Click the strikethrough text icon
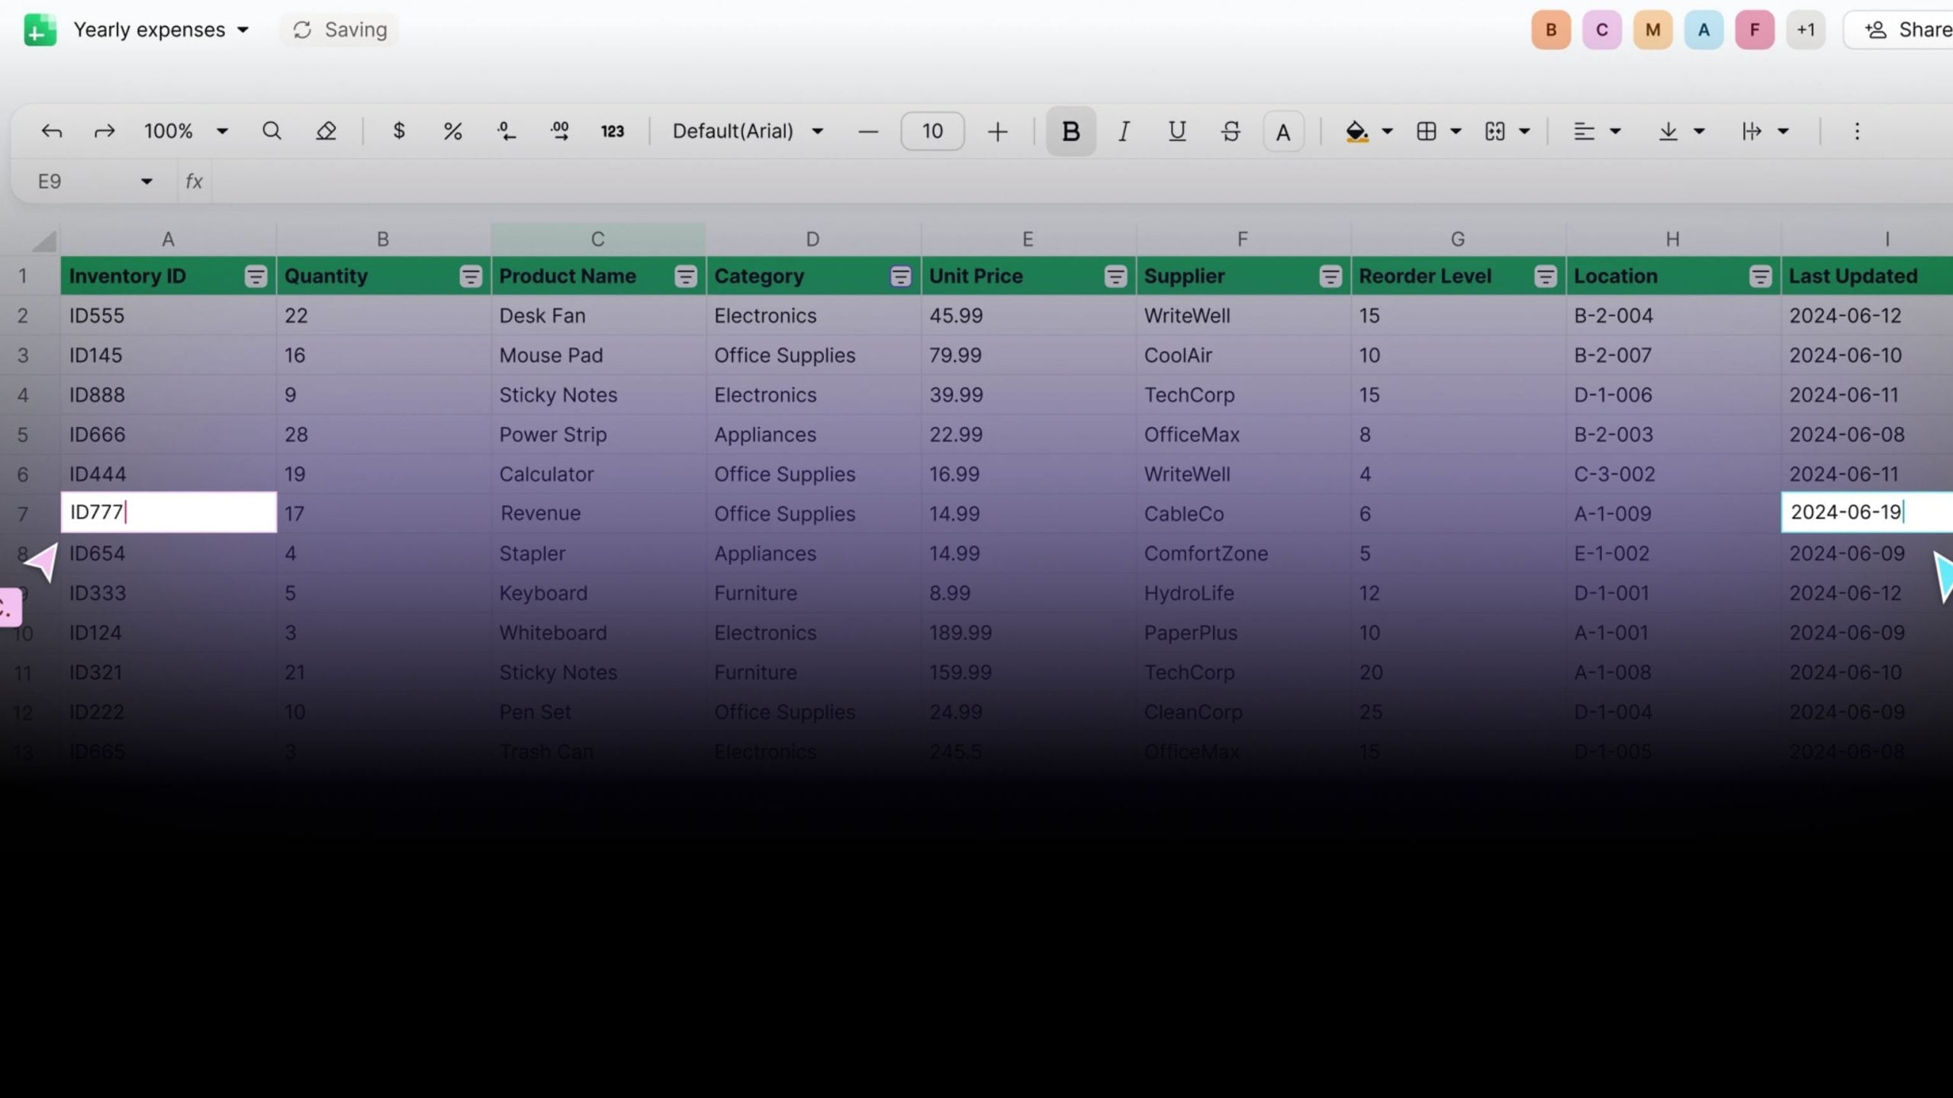The image size is (1953, 1098). (x=1230, y=131)
